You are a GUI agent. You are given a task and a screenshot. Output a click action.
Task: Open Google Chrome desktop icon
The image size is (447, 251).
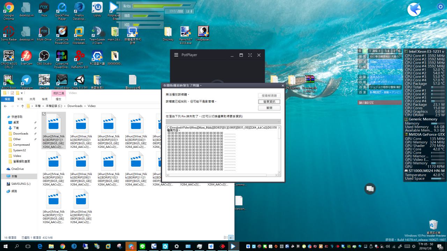coord(9,8)
